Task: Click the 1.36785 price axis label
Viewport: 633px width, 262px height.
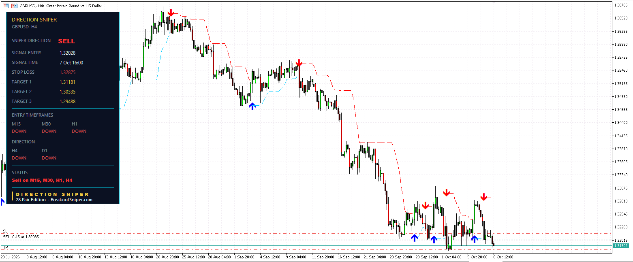Action: [621, 5]
